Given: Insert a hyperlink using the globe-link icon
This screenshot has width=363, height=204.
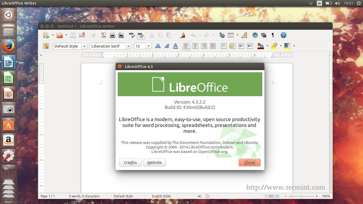Looking at the screenshot, I should point(222,35).
